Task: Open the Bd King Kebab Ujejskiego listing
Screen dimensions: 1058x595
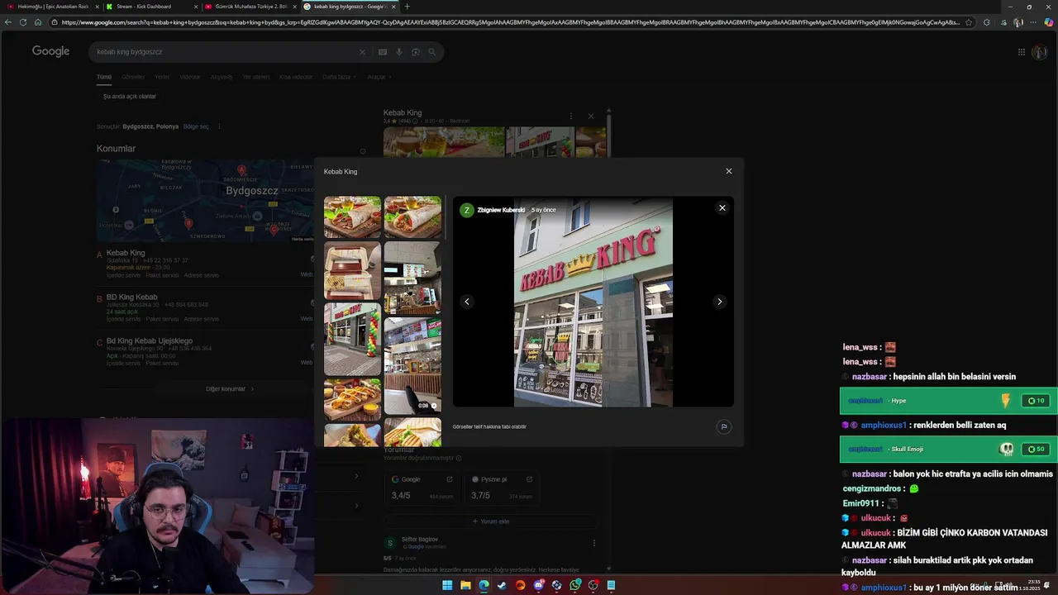Action: click(x=150, y=340)
